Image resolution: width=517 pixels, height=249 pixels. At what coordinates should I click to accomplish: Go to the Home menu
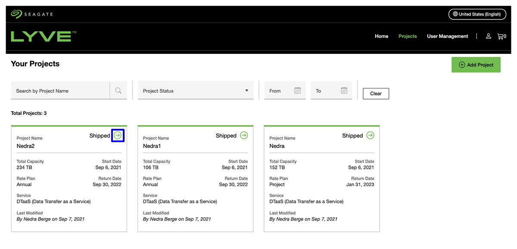tap(381, 36)
